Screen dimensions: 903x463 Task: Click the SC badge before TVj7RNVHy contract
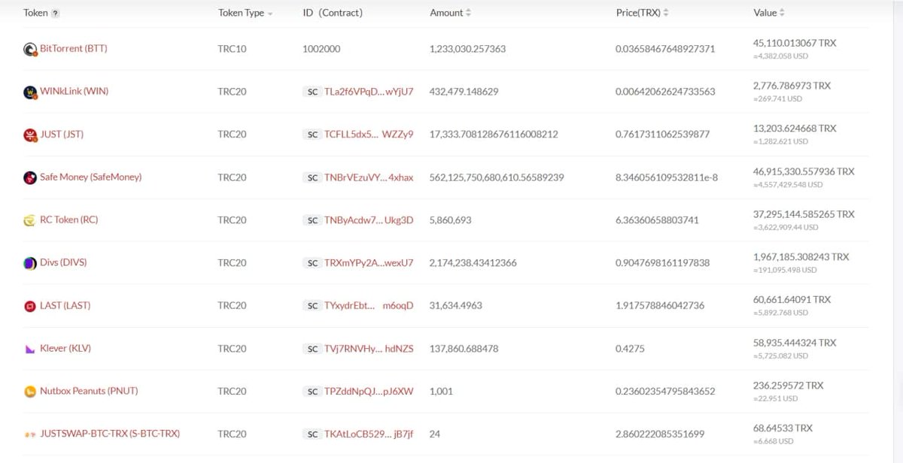(312, 349)
